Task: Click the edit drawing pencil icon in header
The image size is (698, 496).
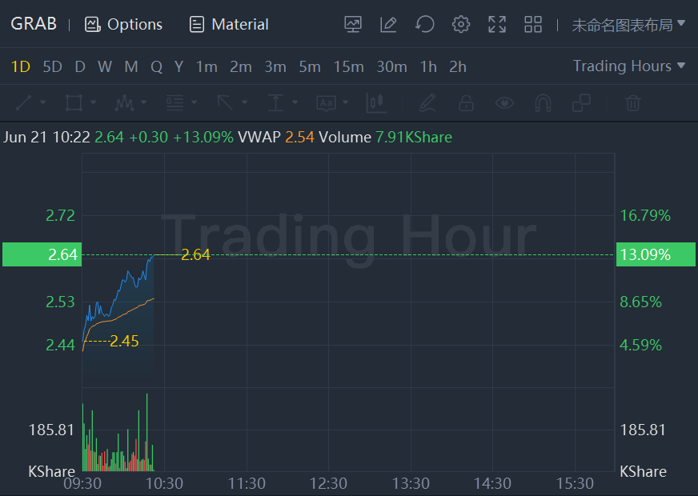Action: (389, 25)
